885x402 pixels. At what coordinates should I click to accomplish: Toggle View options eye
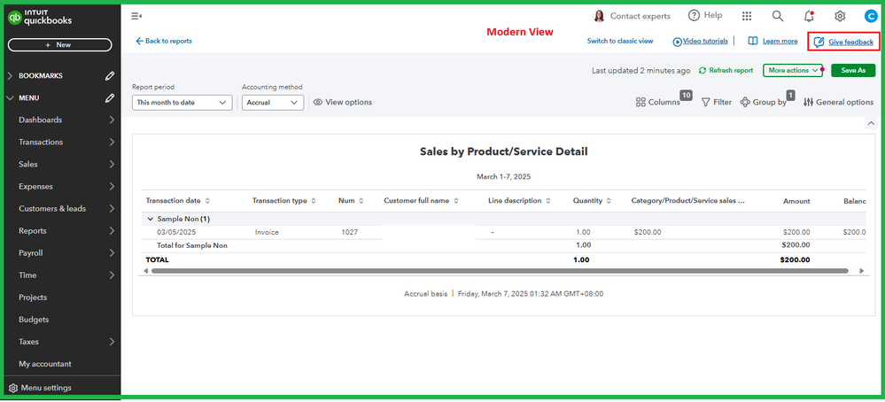click(x=318, y=102)
